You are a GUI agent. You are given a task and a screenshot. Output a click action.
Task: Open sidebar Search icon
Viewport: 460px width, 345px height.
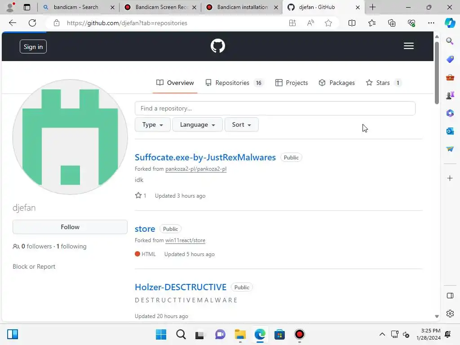tap(450, 41)
